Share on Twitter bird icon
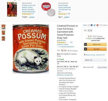 pyautogui.click(x=95, y=25)
